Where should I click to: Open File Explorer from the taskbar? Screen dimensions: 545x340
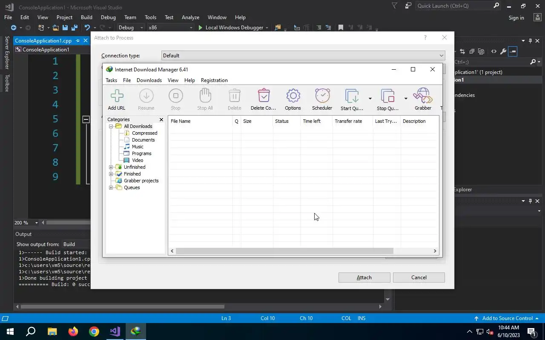click(52, 331)
